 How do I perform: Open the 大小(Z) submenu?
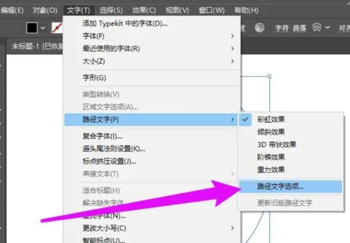152,61
